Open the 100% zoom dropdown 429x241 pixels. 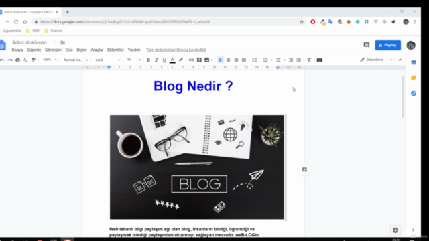pos(50,60)
